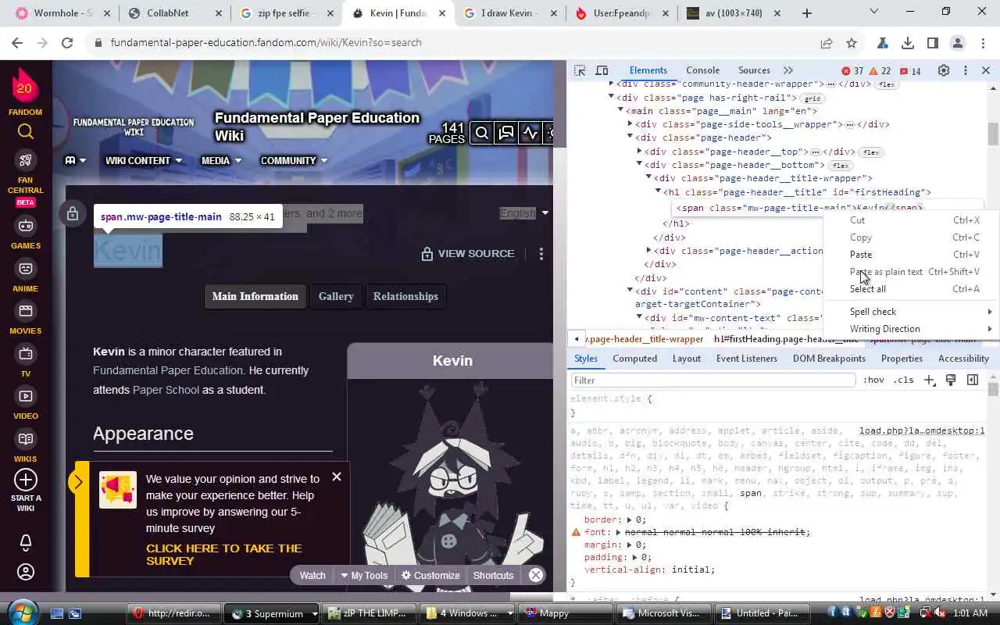Expand the border property triangle in Styles
Screen dimensions: 1000x625
(x=630, y=520)
